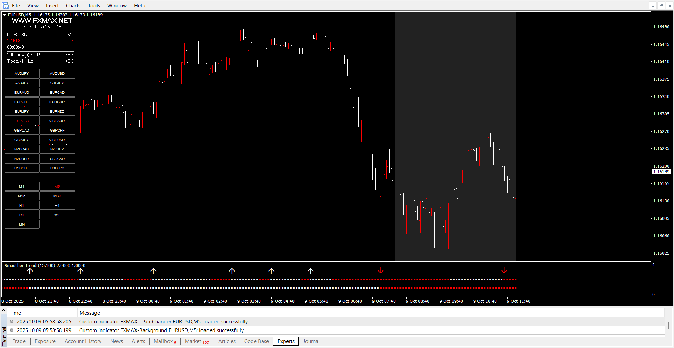Select the H4 timeframe button

point(57,205)
